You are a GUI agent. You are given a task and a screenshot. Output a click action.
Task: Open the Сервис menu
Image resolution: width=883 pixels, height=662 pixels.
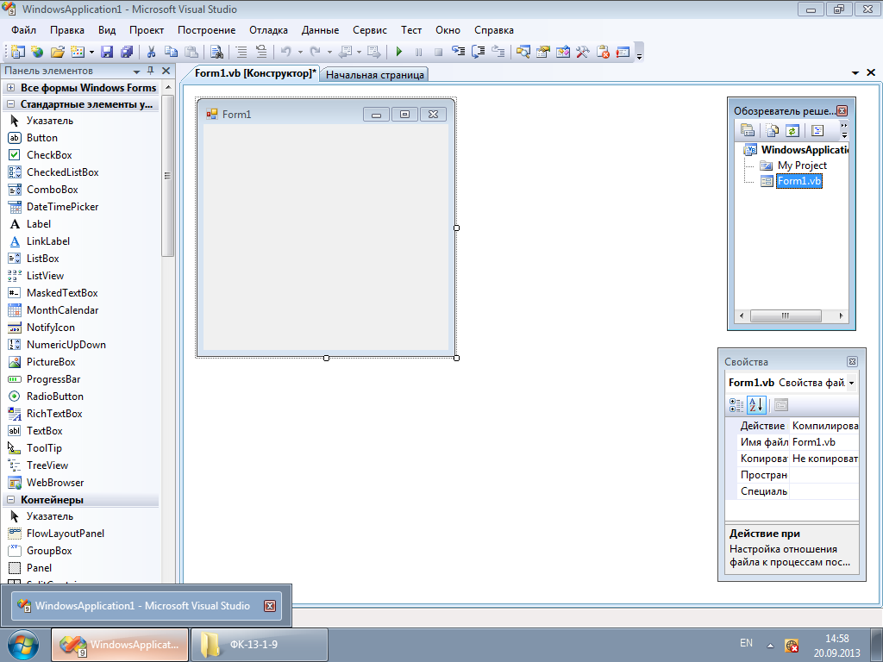(369, 30)
